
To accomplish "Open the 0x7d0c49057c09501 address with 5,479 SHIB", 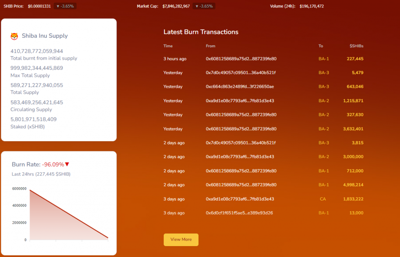I will pyautogui.click(x=241, y=73).
